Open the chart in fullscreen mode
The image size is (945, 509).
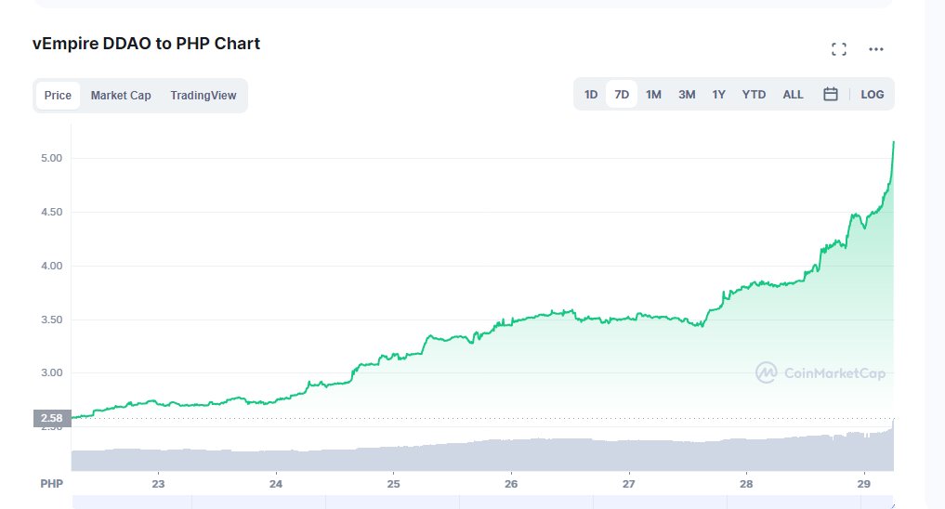(839, 49)
